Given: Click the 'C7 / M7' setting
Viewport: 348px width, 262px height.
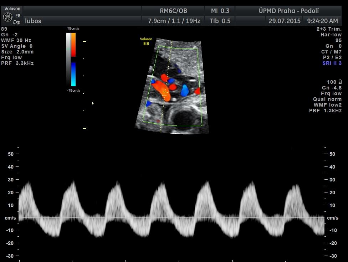Looking at the screenshot, I should click(x=331, y=52).
